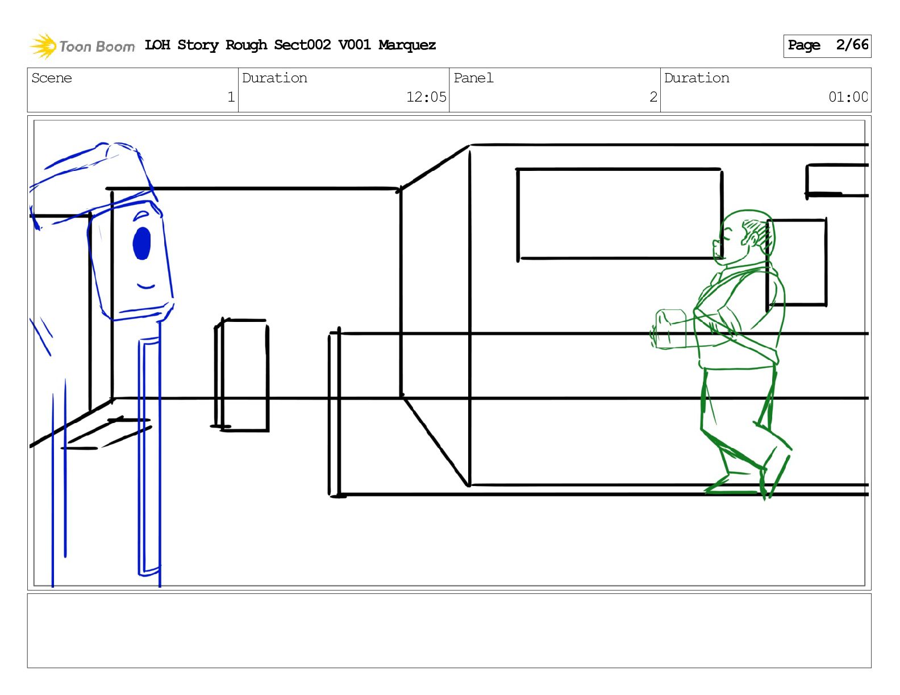Click the storyboard panel drawing
This screenshot has width=900, height=695.
[x=449, y=353]
